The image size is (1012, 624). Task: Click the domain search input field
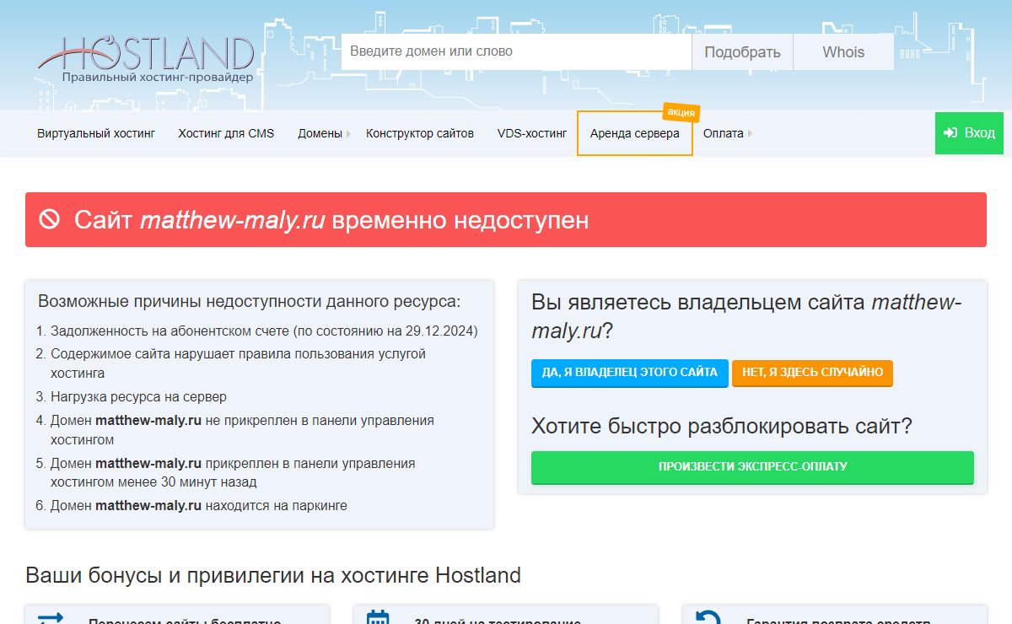pos(516,51)
